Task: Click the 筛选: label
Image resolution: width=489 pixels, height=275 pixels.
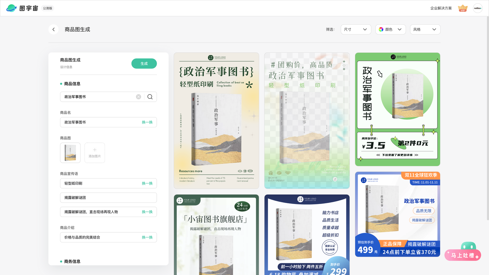Action: [330, 29]
